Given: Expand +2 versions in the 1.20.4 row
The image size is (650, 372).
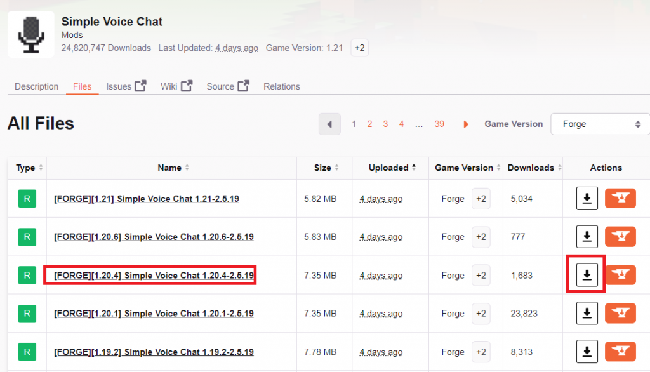Looking at the screenshot, I should pyautogui.click(x=481, y=276).
